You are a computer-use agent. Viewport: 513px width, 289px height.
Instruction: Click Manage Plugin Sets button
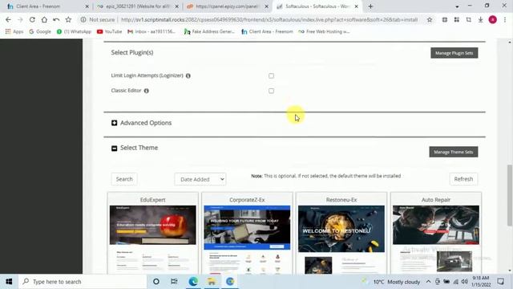(x=454, y=53)
